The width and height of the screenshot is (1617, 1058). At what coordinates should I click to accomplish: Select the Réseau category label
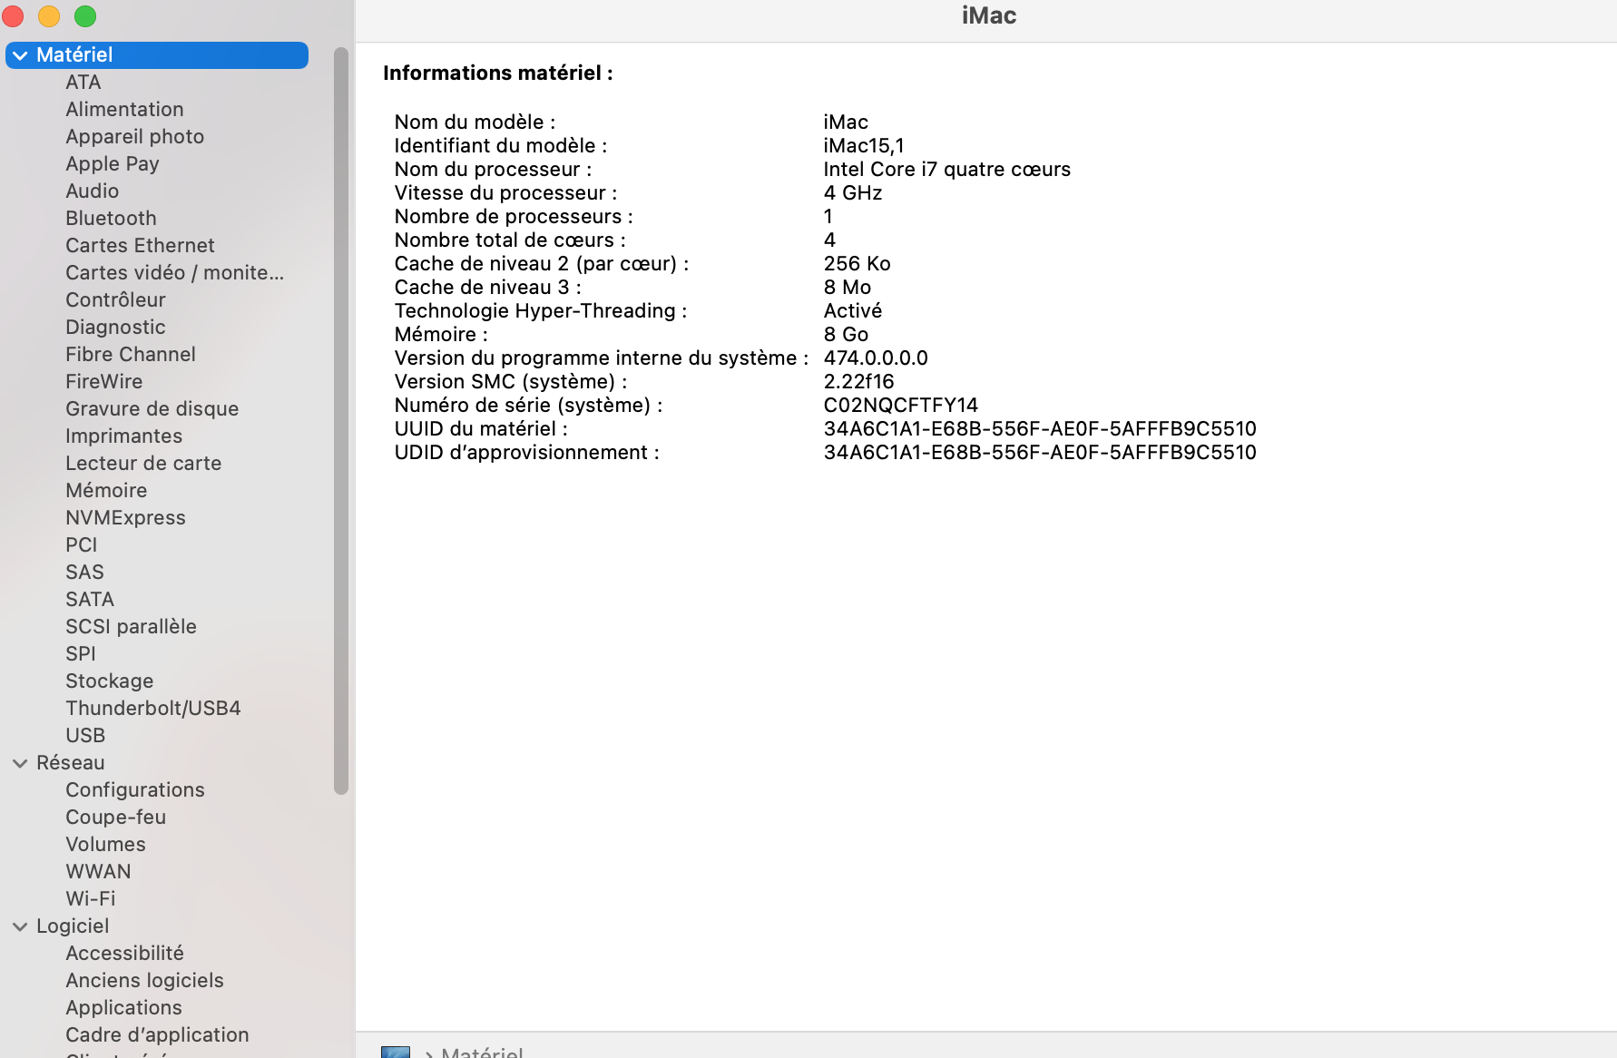pos(71,763)
